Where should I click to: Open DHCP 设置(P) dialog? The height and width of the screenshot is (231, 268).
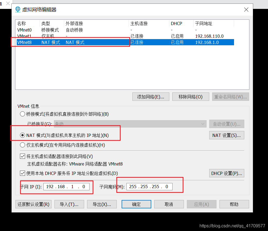click(x=227, y=173)
